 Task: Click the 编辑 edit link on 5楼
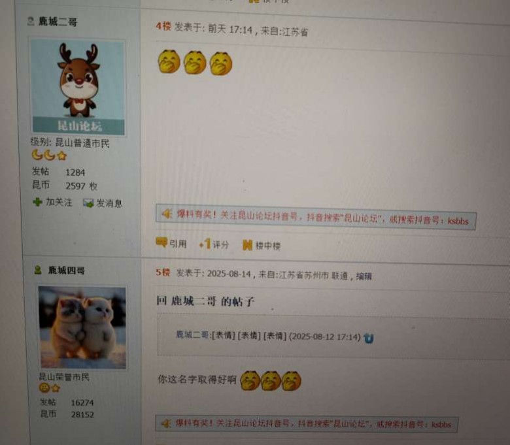(x=364, y=276)
